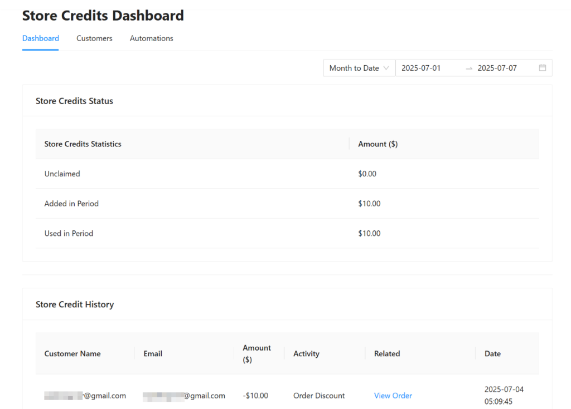571x409 pixels.
Task: Click the Customer Name column header
Action: (72, 353)
